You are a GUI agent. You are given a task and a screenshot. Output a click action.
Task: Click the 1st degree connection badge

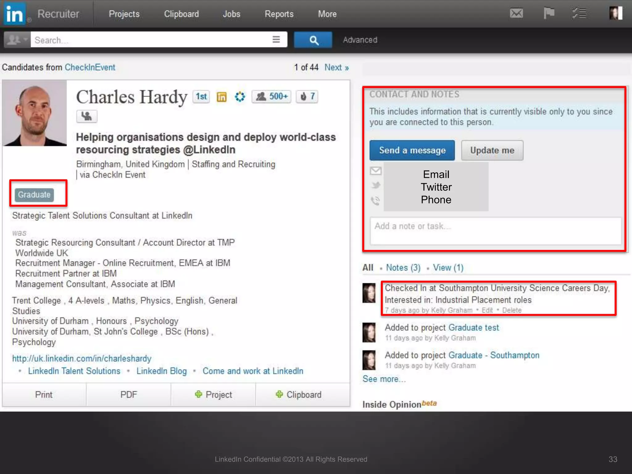[201, 97]
